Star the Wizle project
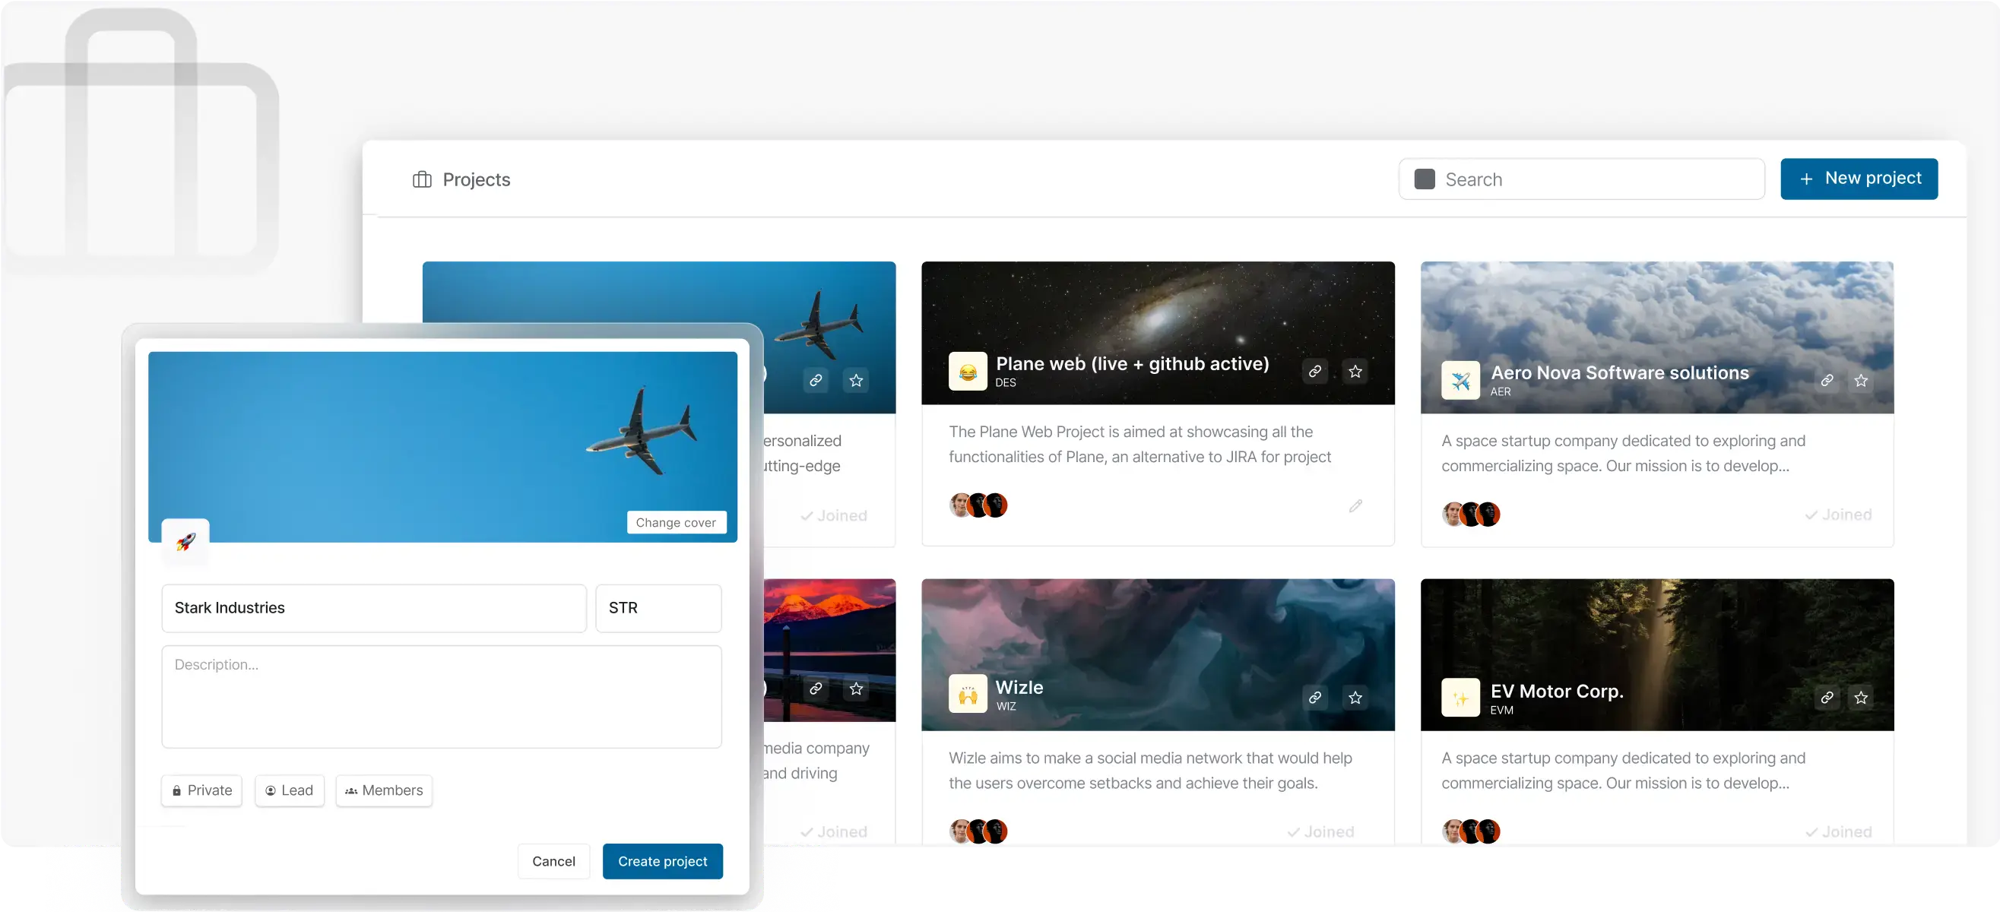Screen dimensions: 2000x912 point(1355,697)
